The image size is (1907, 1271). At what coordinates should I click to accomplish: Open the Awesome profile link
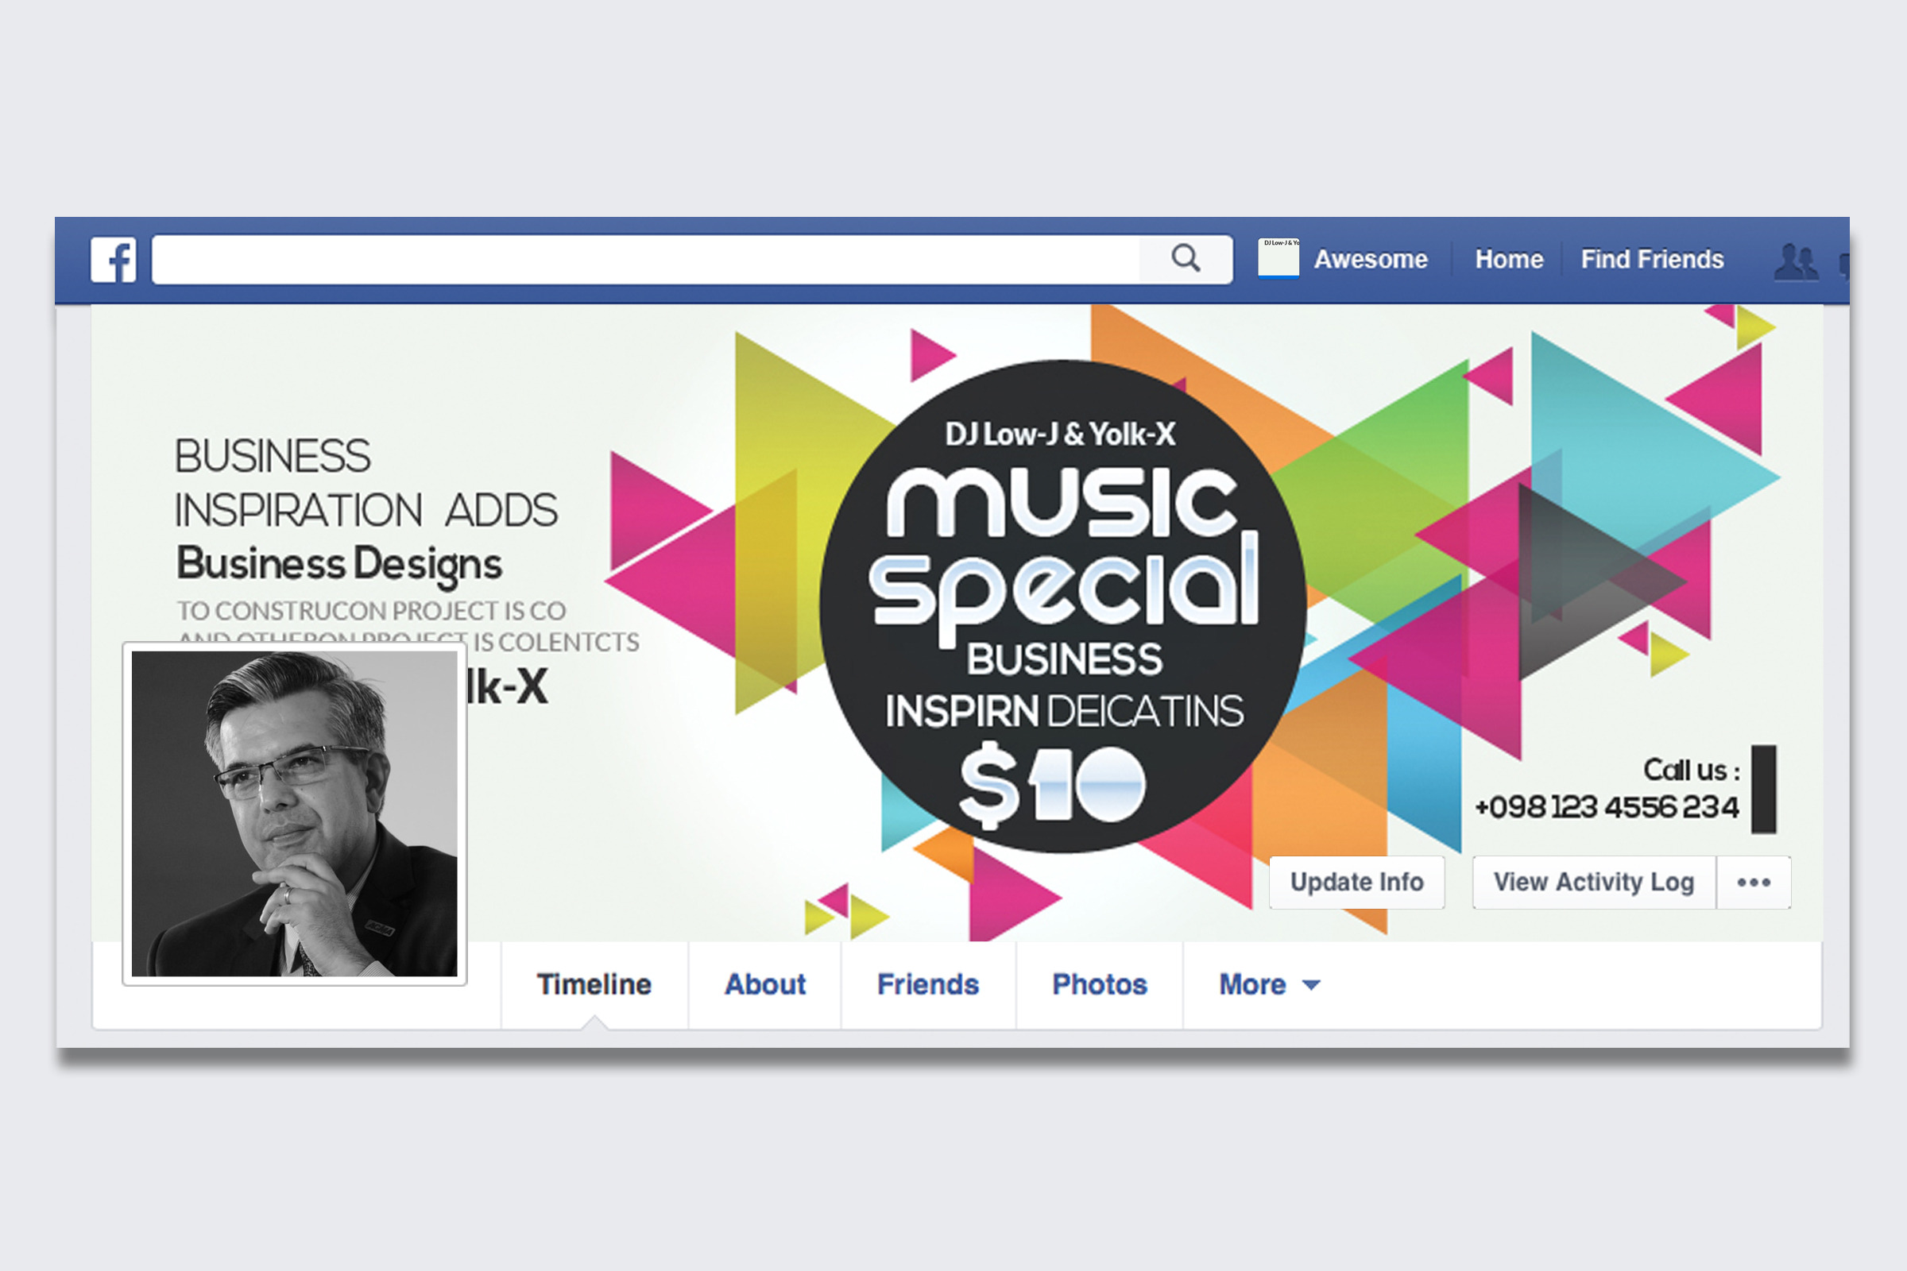coord(1370,260)
